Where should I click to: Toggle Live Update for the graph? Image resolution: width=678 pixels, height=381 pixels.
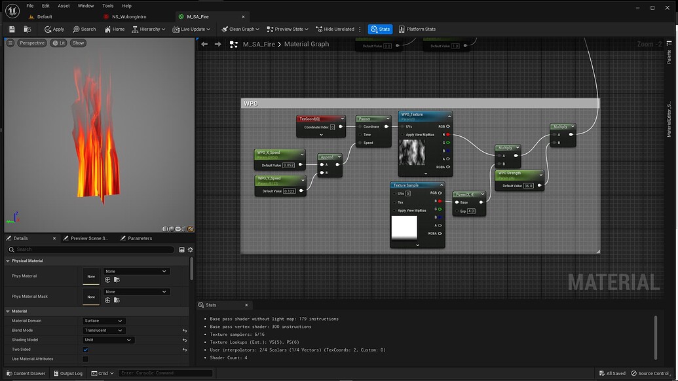tap(191, 29)
